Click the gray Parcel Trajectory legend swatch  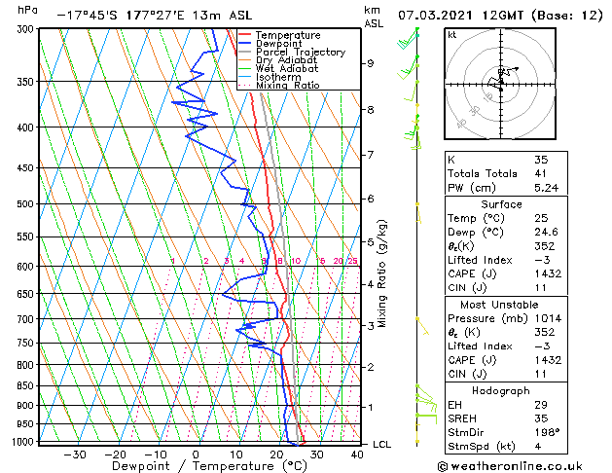[245, 52]
